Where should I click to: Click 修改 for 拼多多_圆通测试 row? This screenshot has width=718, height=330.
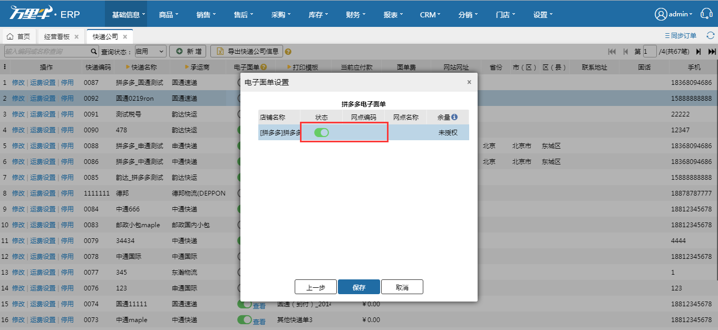tap(18, 83)
